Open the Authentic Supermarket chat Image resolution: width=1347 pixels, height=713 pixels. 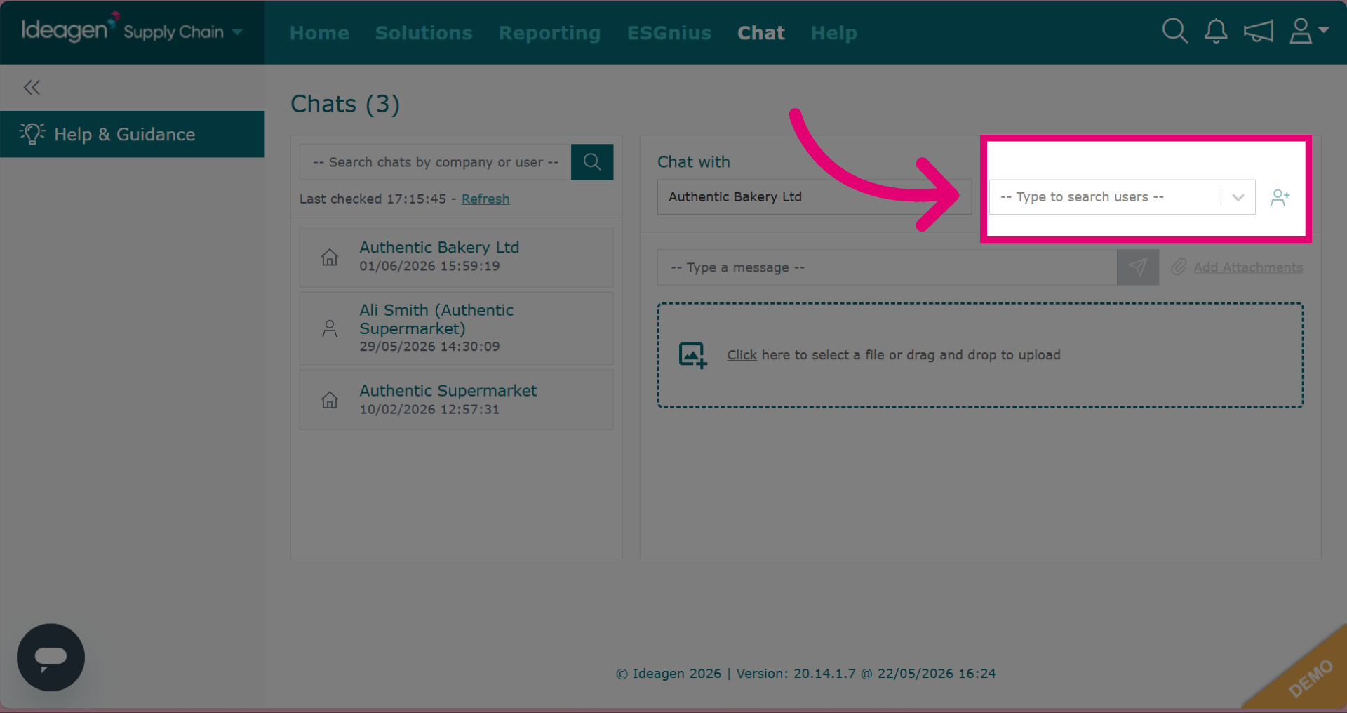[x=456, y=400]
